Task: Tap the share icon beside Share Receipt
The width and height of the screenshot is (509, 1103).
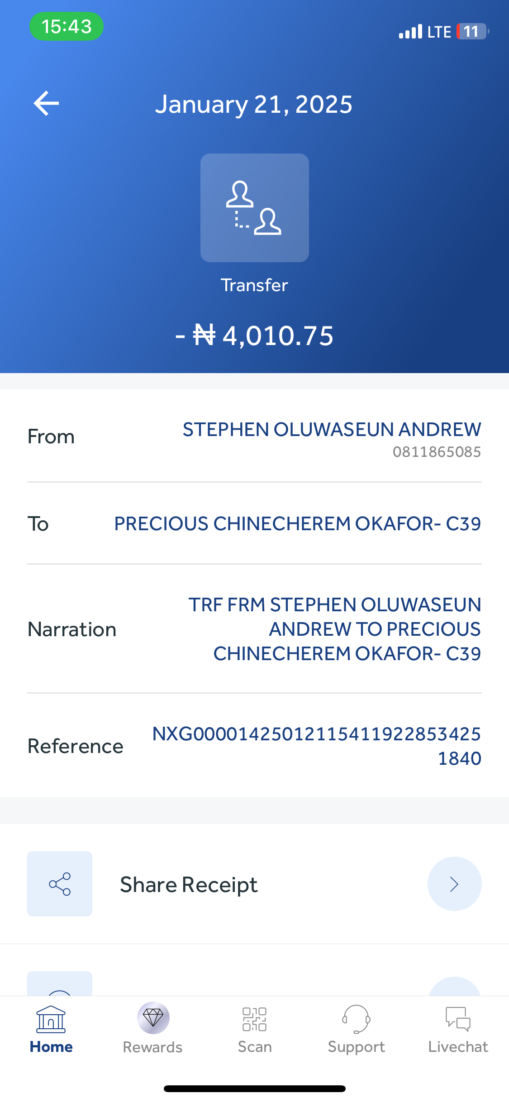Action: coord(60,884)
